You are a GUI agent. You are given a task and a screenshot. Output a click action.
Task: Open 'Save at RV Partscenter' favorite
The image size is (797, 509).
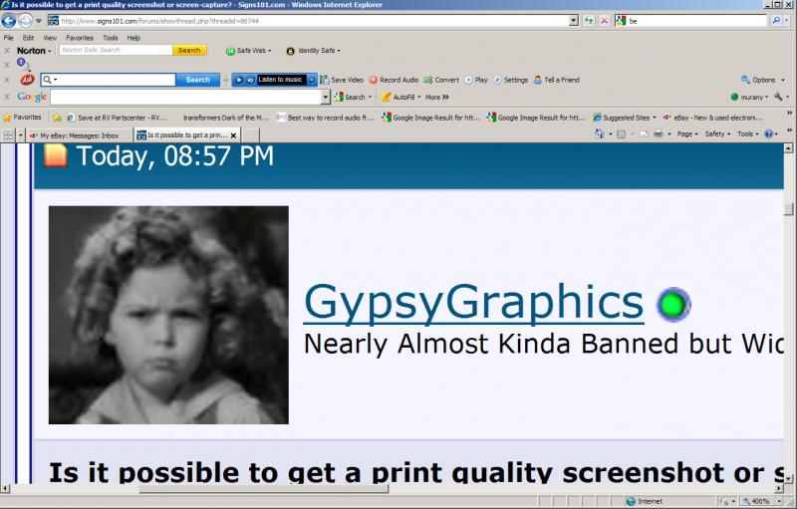click(x=117, y=118)
